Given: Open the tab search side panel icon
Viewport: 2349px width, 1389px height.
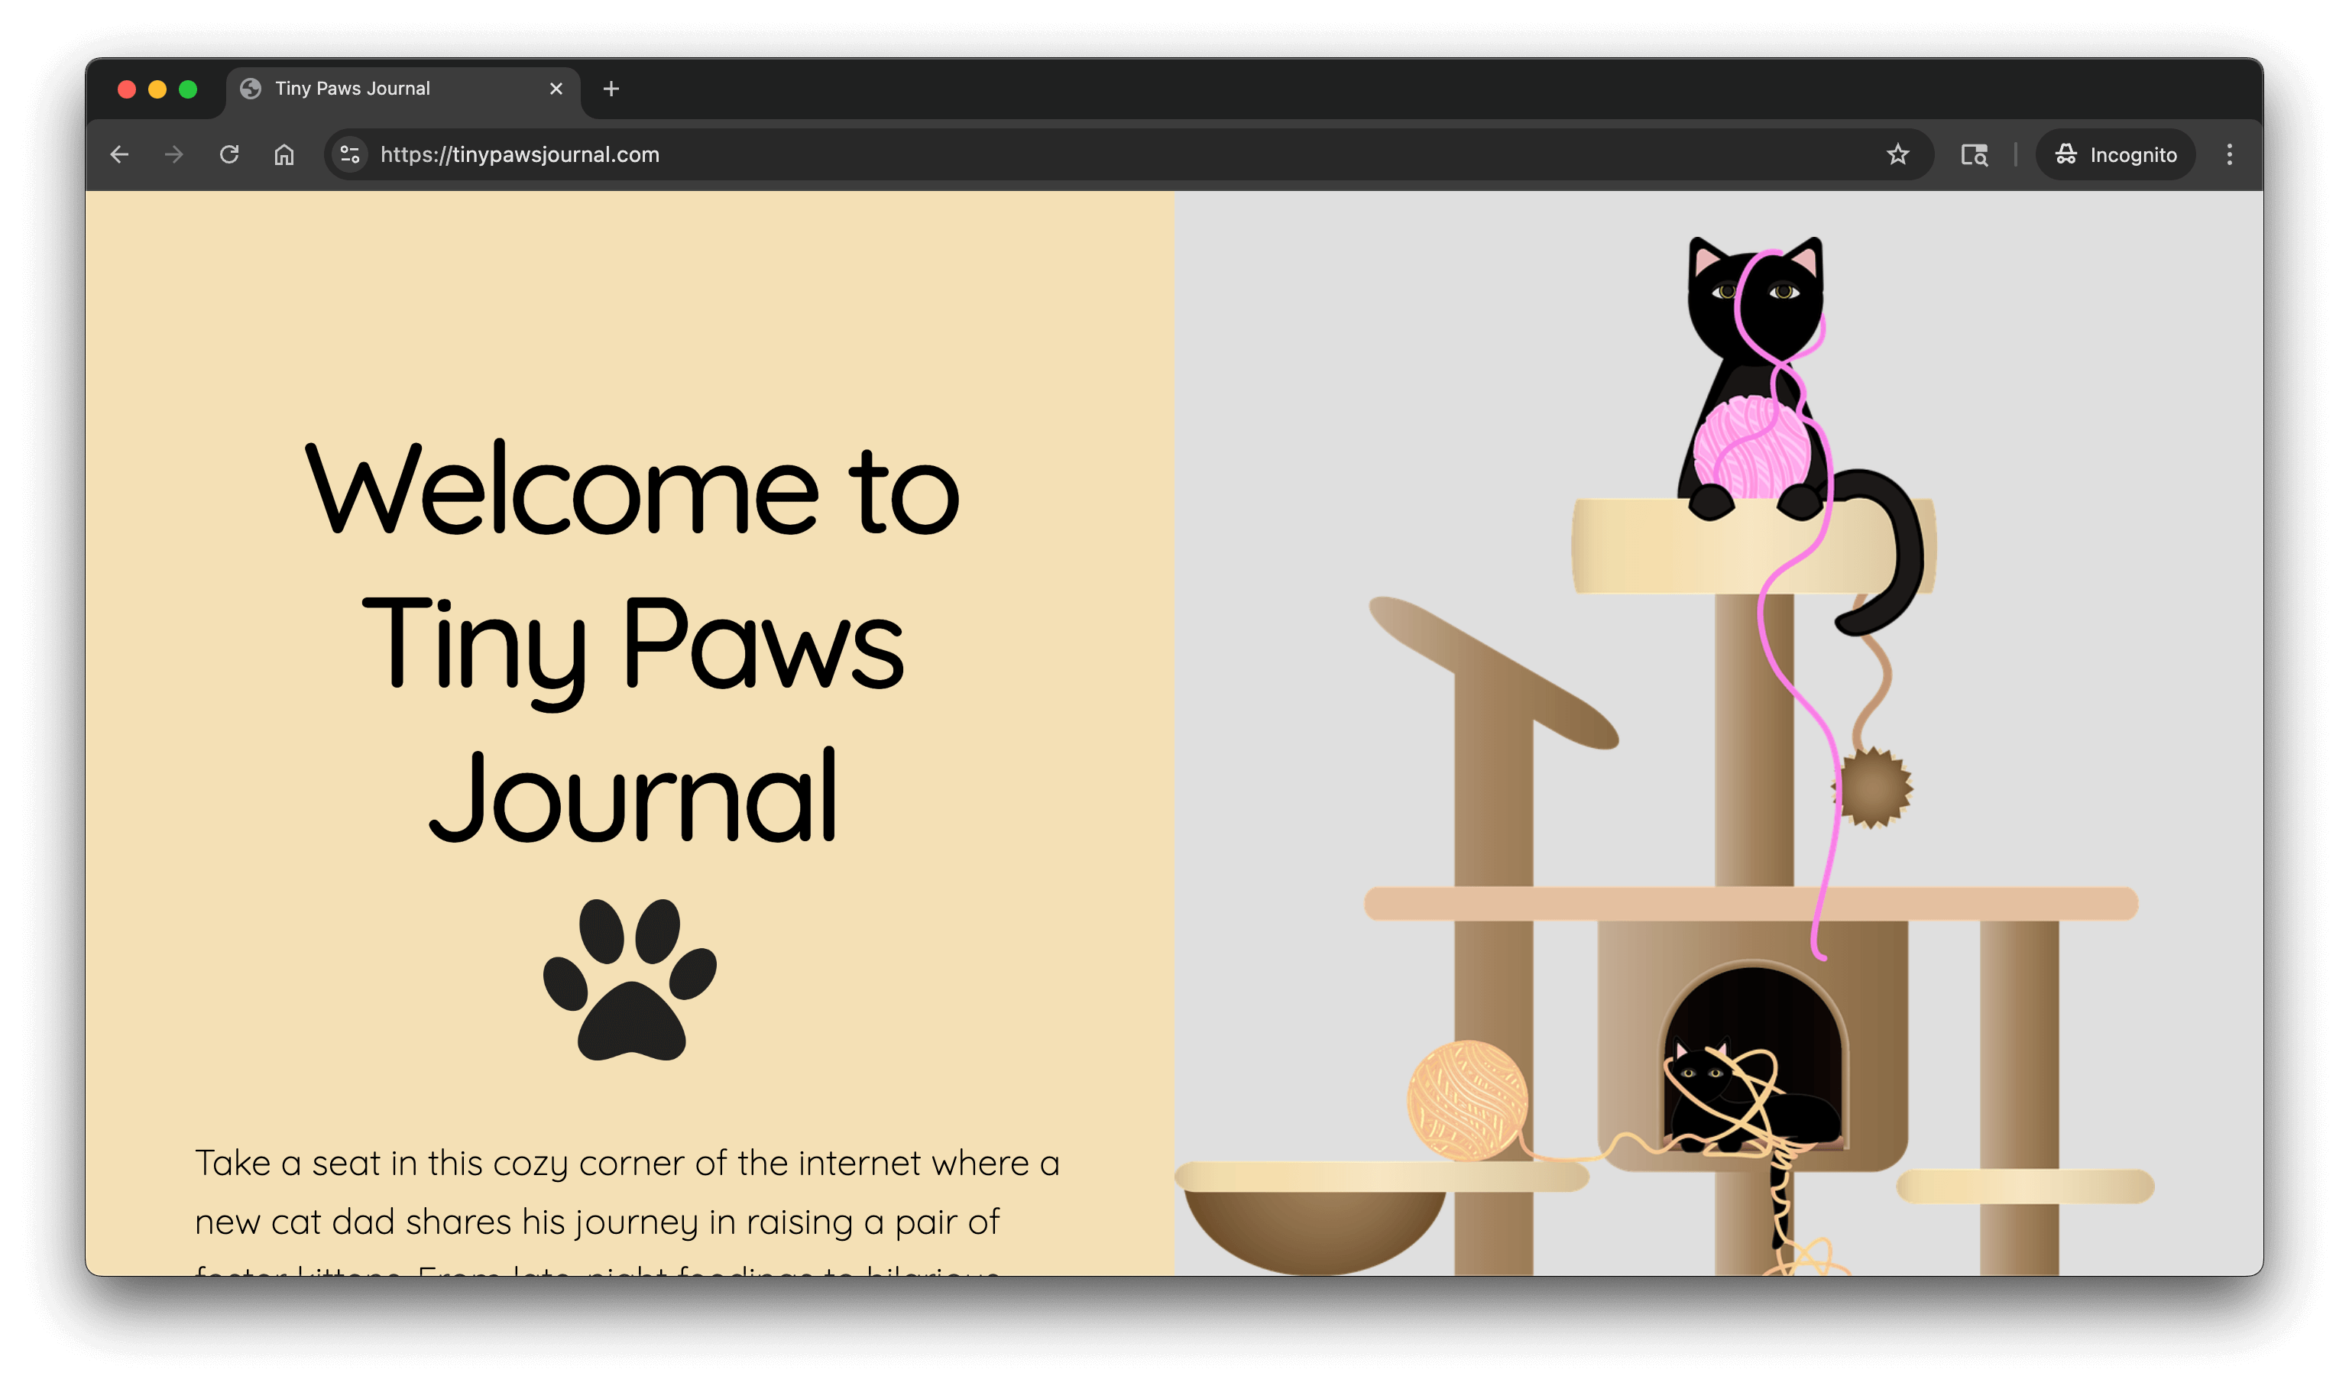Looking at the screenshot, I should click(1974, 154).
